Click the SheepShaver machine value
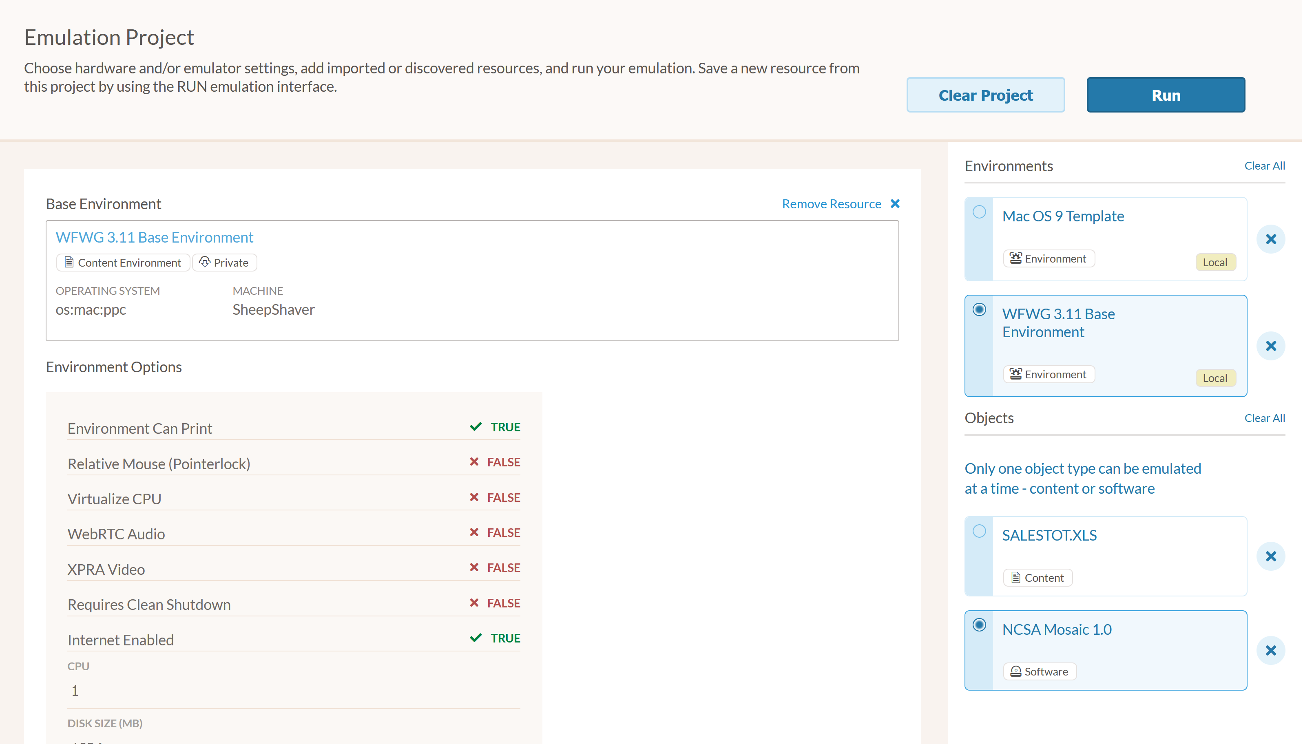This screenshot has height=744, width=1303. click(274, 310)
